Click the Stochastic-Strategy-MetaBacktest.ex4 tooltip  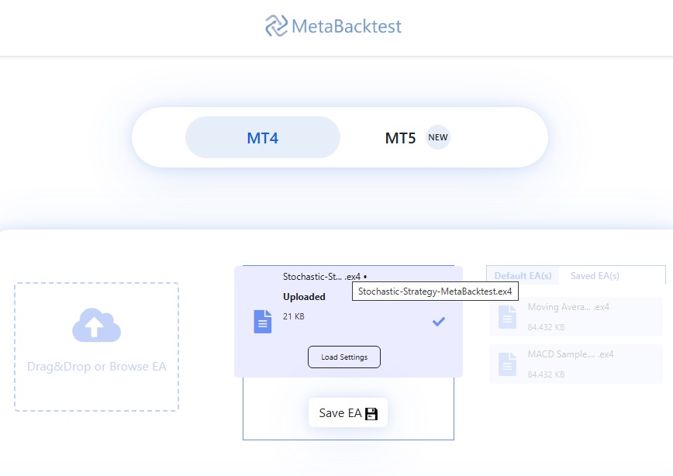pos(436,291)
